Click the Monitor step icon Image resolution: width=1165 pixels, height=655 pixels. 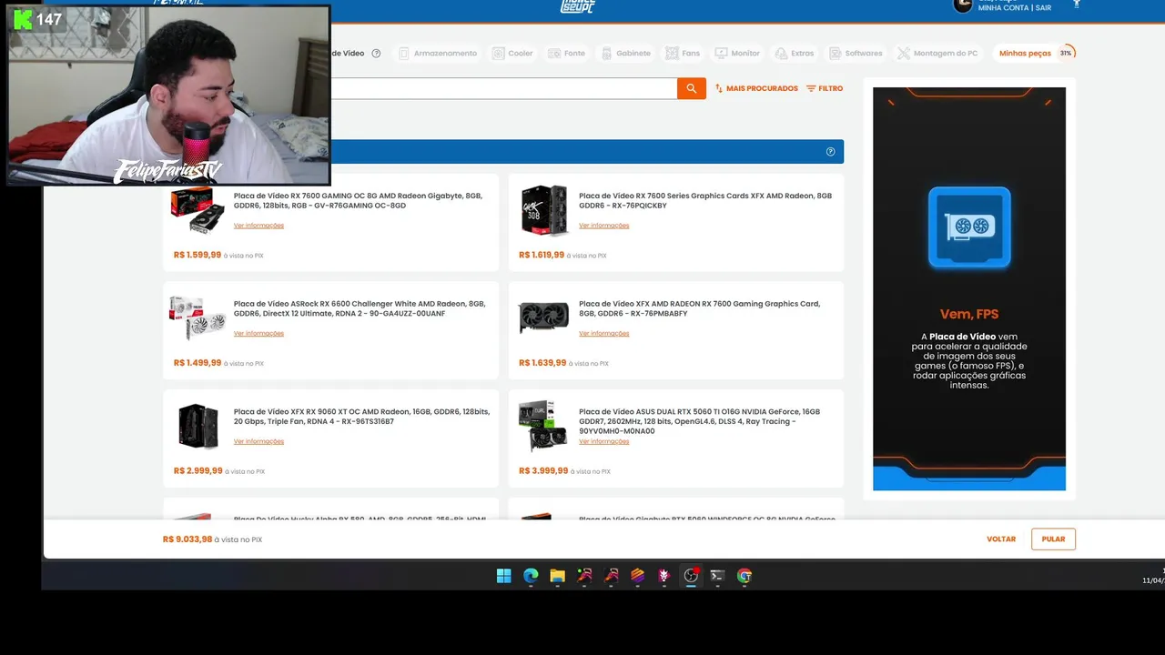tap(721, 54)
